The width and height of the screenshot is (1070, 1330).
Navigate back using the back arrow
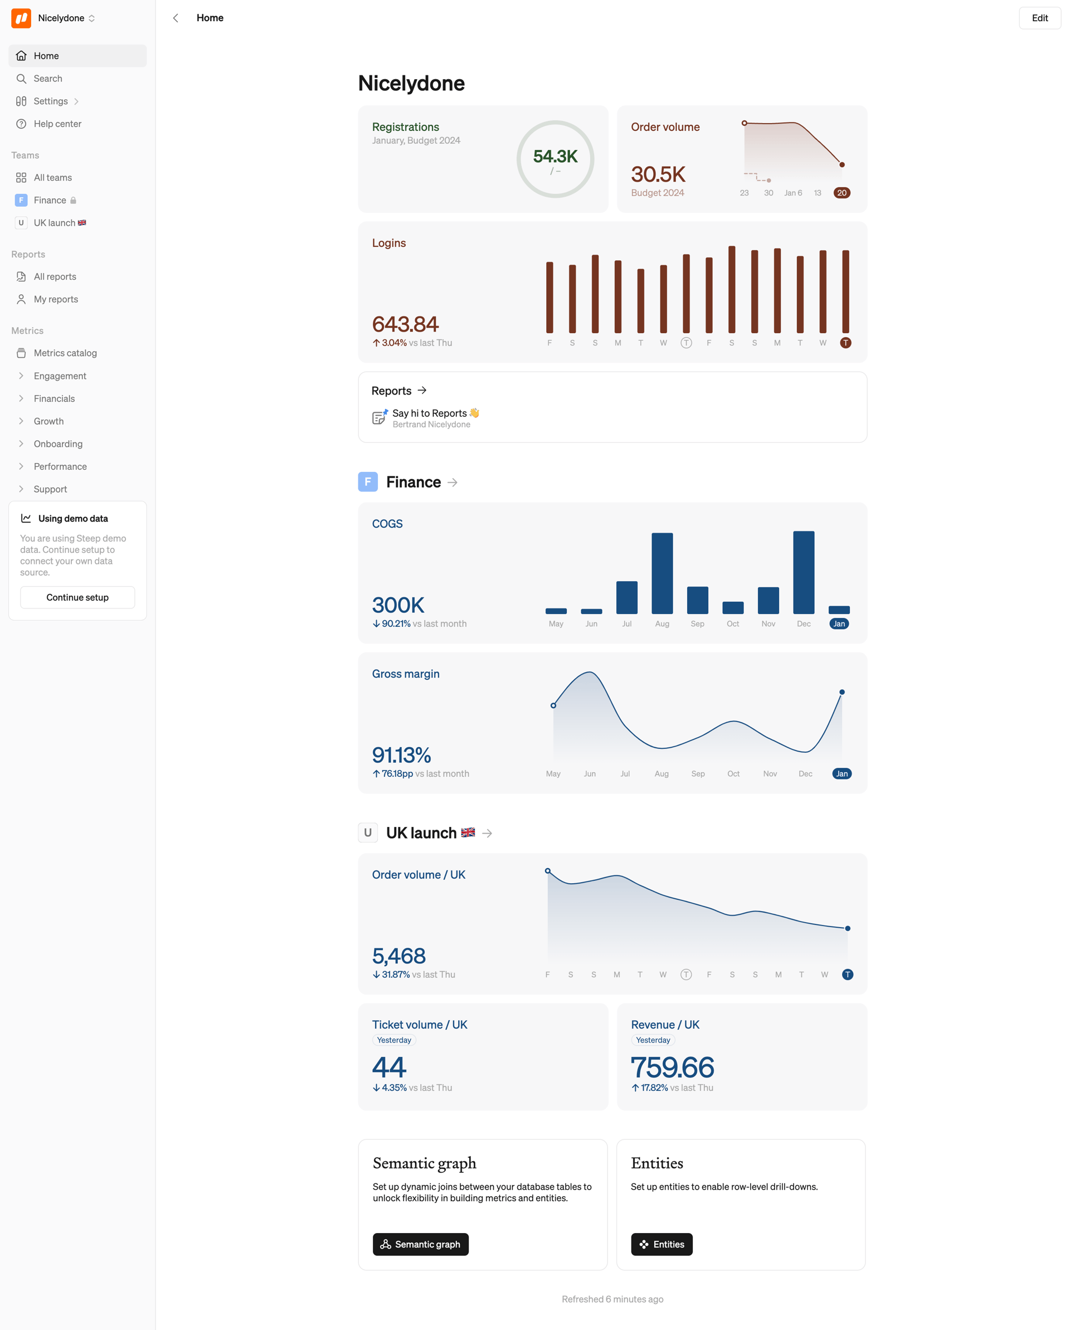click(x=175, y=18)
